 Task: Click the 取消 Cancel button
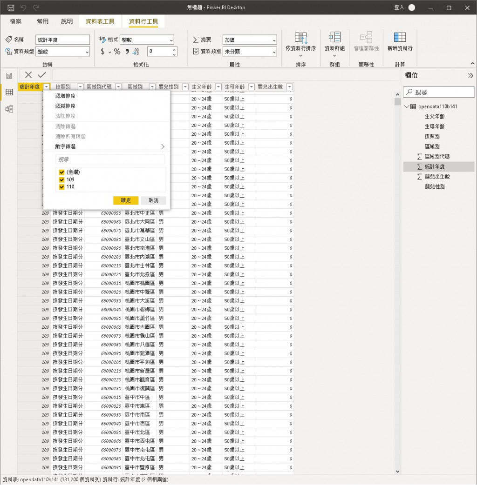(x=153, y=200)
